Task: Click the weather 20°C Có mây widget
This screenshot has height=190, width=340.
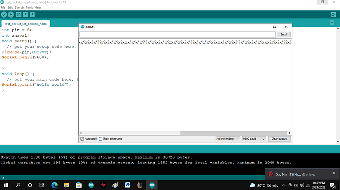Action: click(x=264, y=185)
